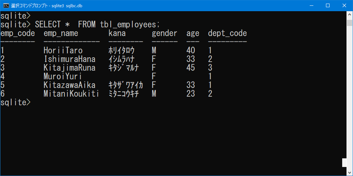
Task: Click the last empty sqlite> prompt line
Action: [15, 102]
